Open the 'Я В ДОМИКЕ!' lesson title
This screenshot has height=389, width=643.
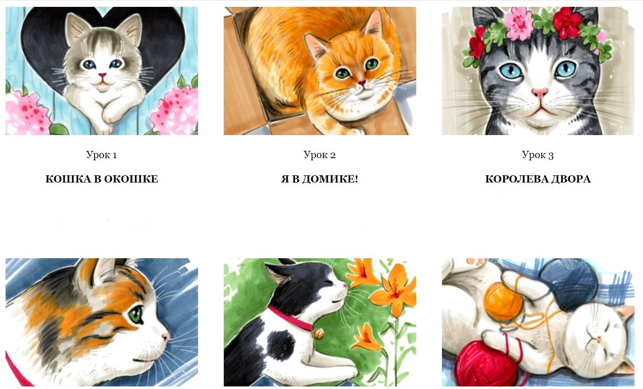pyautogui.click(x=320, y=179)
